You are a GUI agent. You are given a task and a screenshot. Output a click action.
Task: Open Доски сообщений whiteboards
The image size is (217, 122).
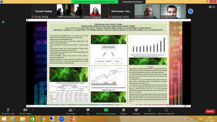pos(166,111)
